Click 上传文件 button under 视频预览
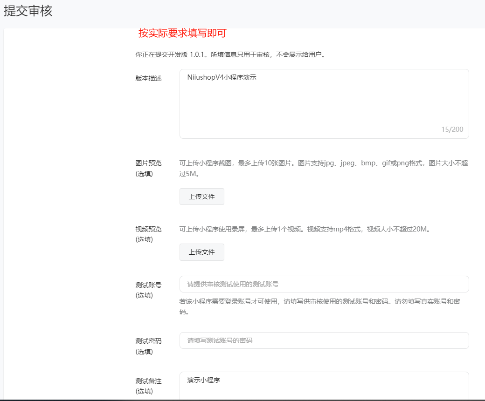This screenshot has height=401, width=485. click(x=201, y=252)
